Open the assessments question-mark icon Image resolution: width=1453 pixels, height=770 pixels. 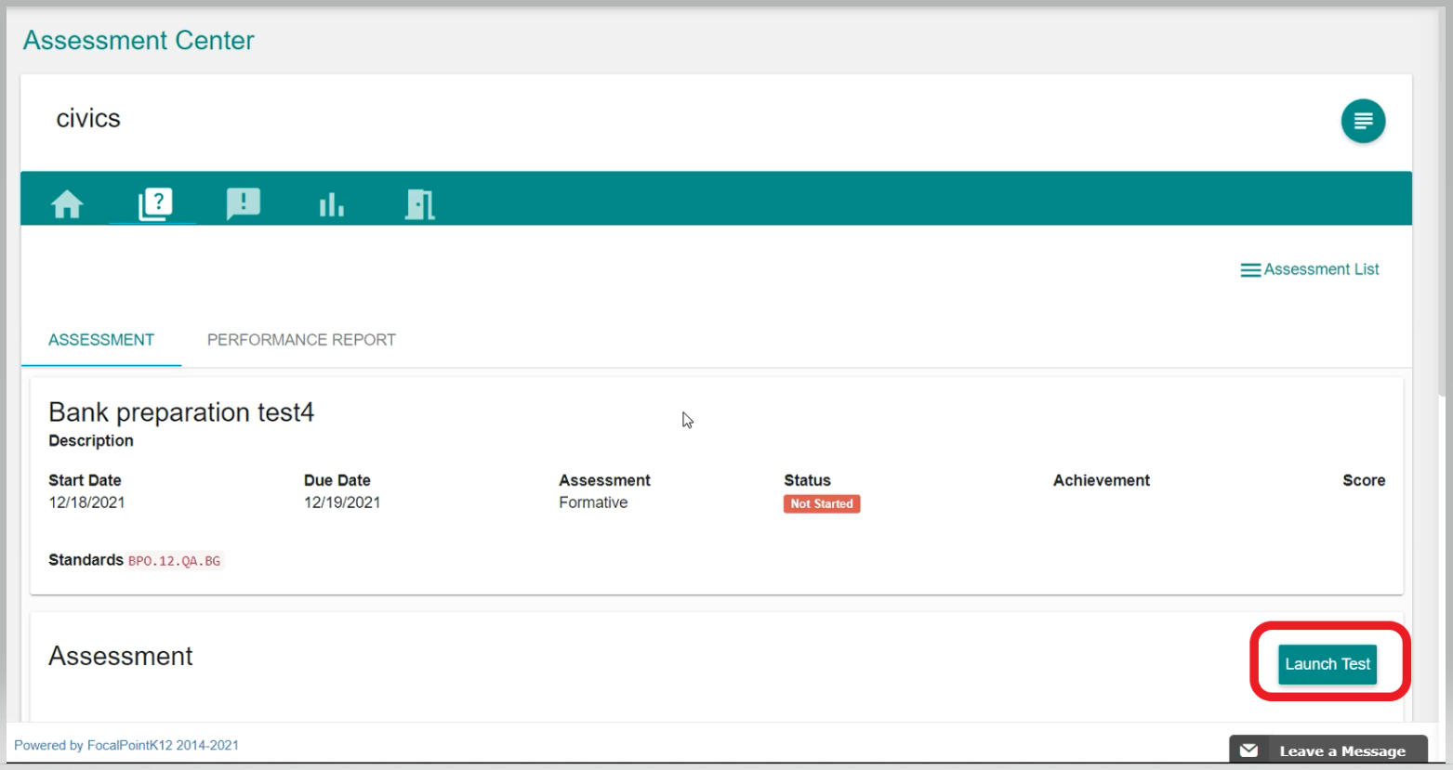pyautogui.click(x=154, y=203)
